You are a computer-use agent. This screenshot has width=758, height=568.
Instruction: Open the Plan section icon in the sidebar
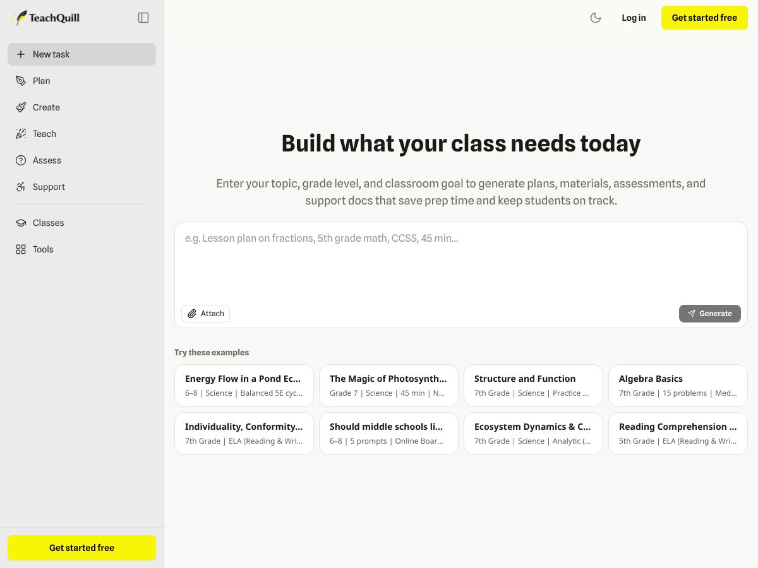(21, 81)
